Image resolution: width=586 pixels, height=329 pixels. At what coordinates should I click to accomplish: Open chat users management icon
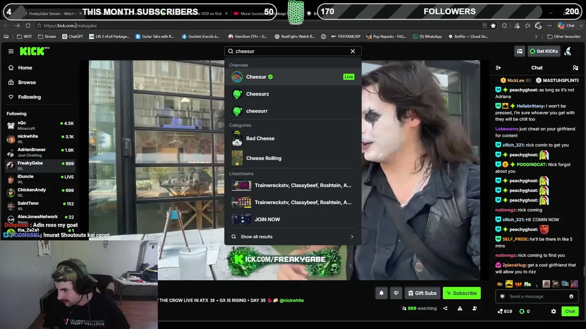pos(575,68)
